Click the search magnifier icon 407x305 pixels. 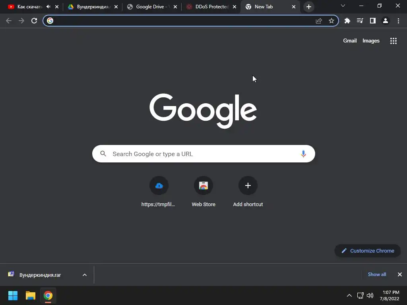tap(103, 154)
